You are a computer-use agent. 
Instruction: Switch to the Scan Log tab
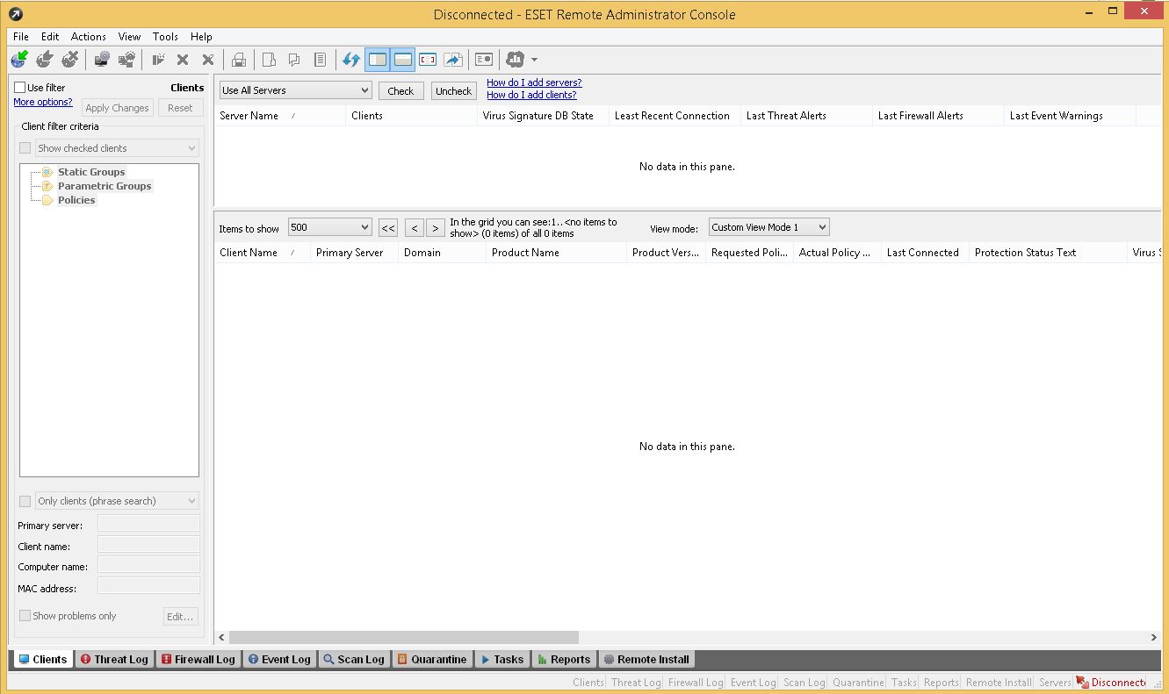pyautogui.click(x=354, y=659)
